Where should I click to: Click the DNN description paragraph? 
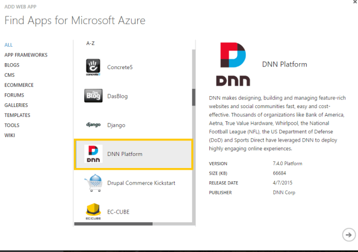[277, 123]
